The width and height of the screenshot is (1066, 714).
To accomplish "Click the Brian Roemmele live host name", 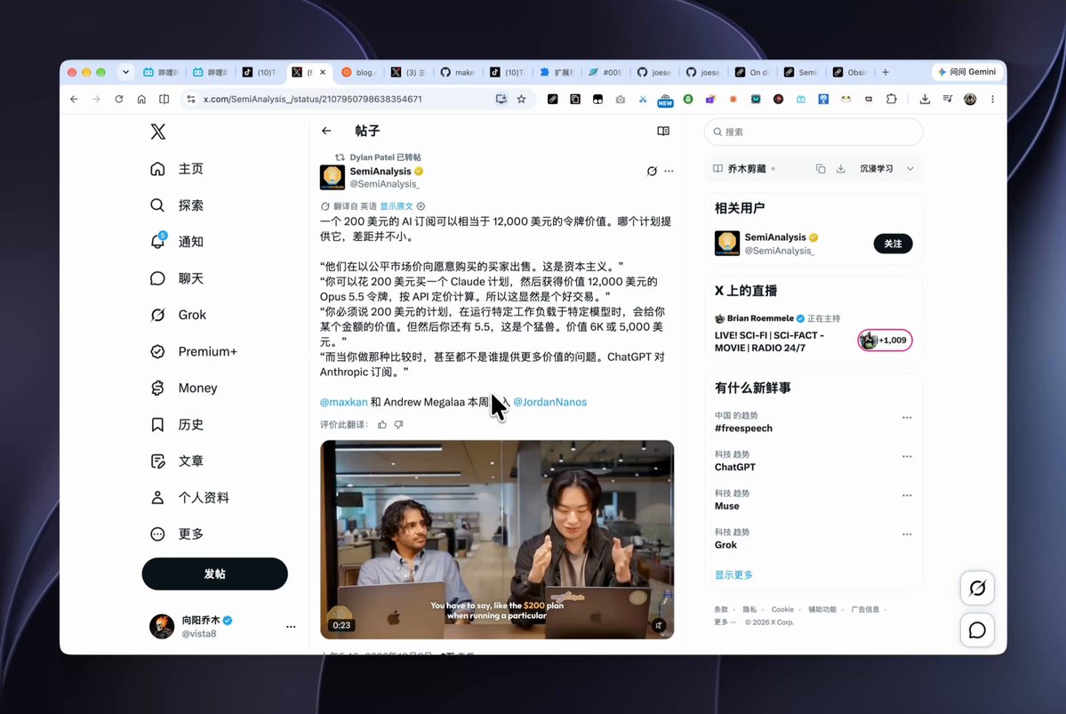I will point(760,318).
